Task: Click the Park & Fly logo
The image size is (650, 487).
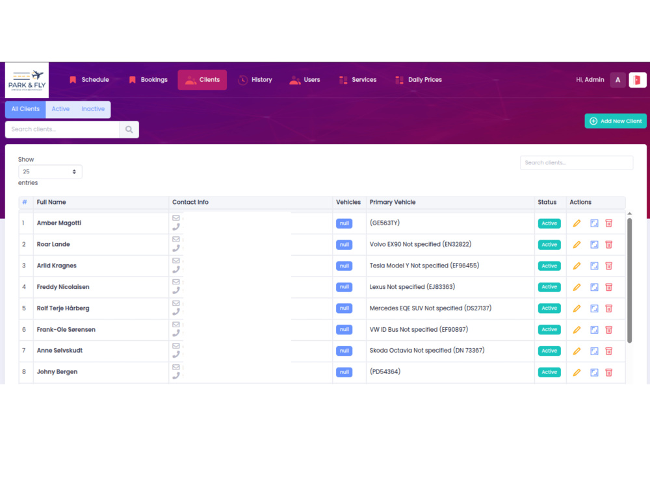Action: 27,81
